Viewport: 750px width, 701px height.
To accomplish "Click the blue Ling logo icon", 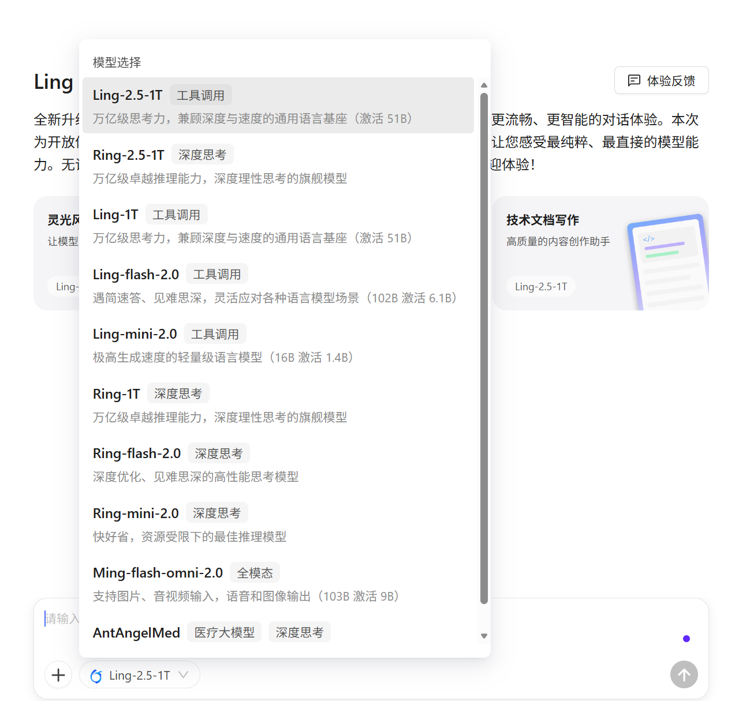I will [x=96, y=676].
